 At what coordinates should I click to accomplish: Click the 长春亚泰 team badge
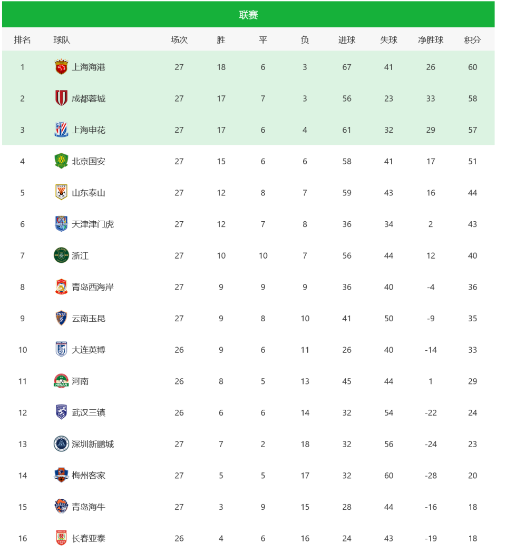pyautogui.click(x=61, y=538)
